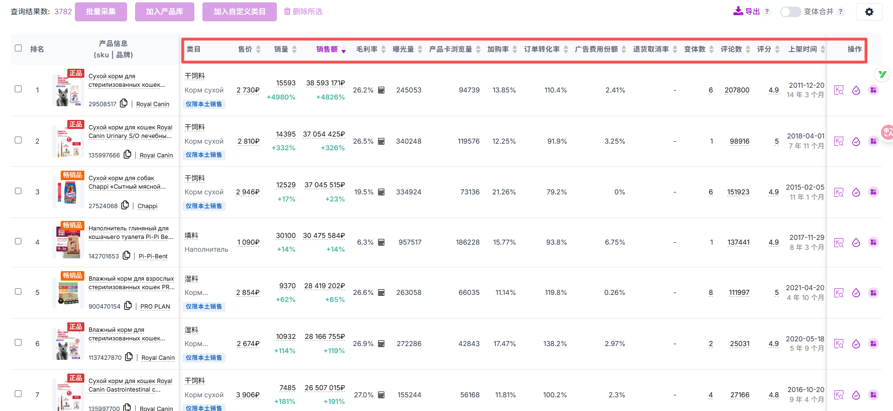Open Chappi dog food product thumbnail

69,192
